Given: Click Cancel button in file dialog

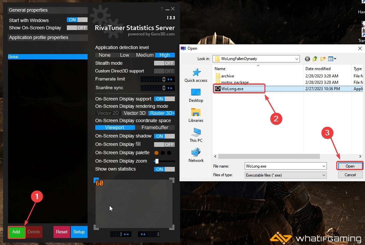Looking at the screenshot, I should click(x=350, y=175).
